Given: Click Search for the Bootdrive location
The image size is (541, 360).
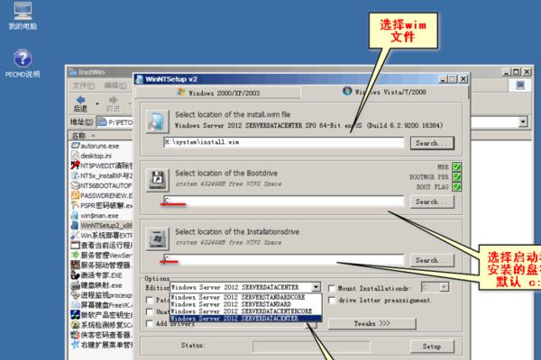Looking at the screenshot, I should point(432,202).
